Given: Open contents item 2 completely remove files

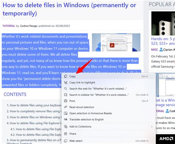Looking at the screenshot, I should [x=34, y=111].
